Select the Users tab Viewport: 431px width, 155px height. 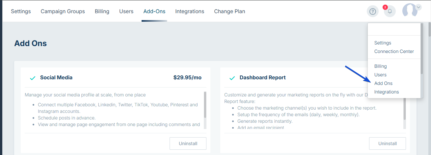126,12
